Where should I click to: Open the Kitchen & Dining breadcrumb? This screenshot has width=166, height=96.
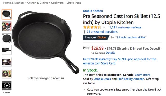point(37,3)
